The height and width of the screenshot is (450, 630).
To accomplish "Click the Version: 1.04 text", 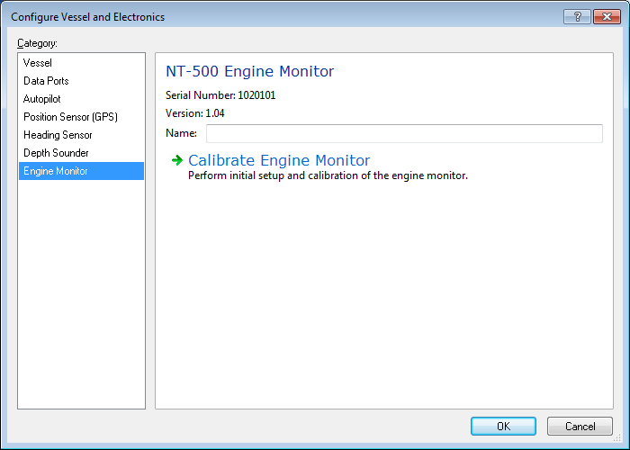I will [195, 113].
